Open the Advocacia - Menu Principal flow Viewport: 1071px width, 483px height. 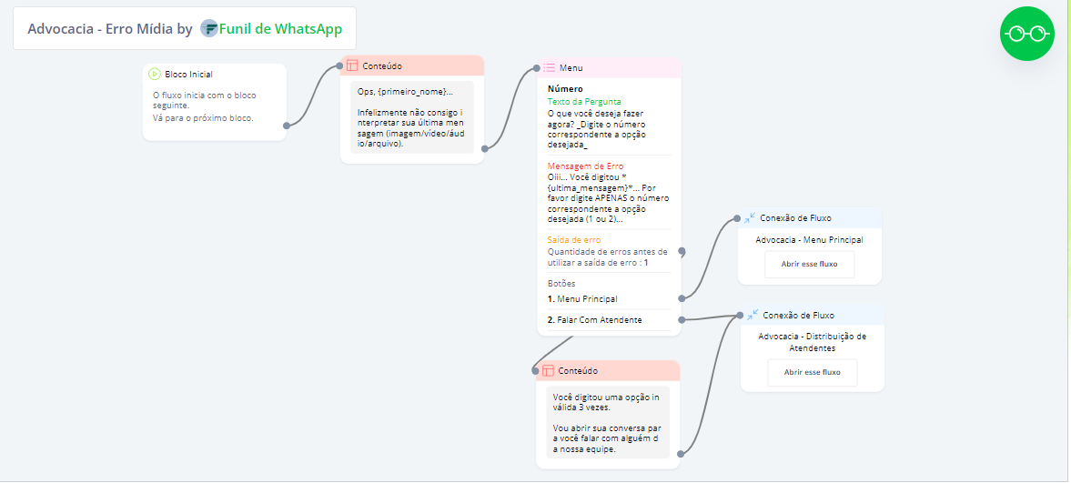809,265
